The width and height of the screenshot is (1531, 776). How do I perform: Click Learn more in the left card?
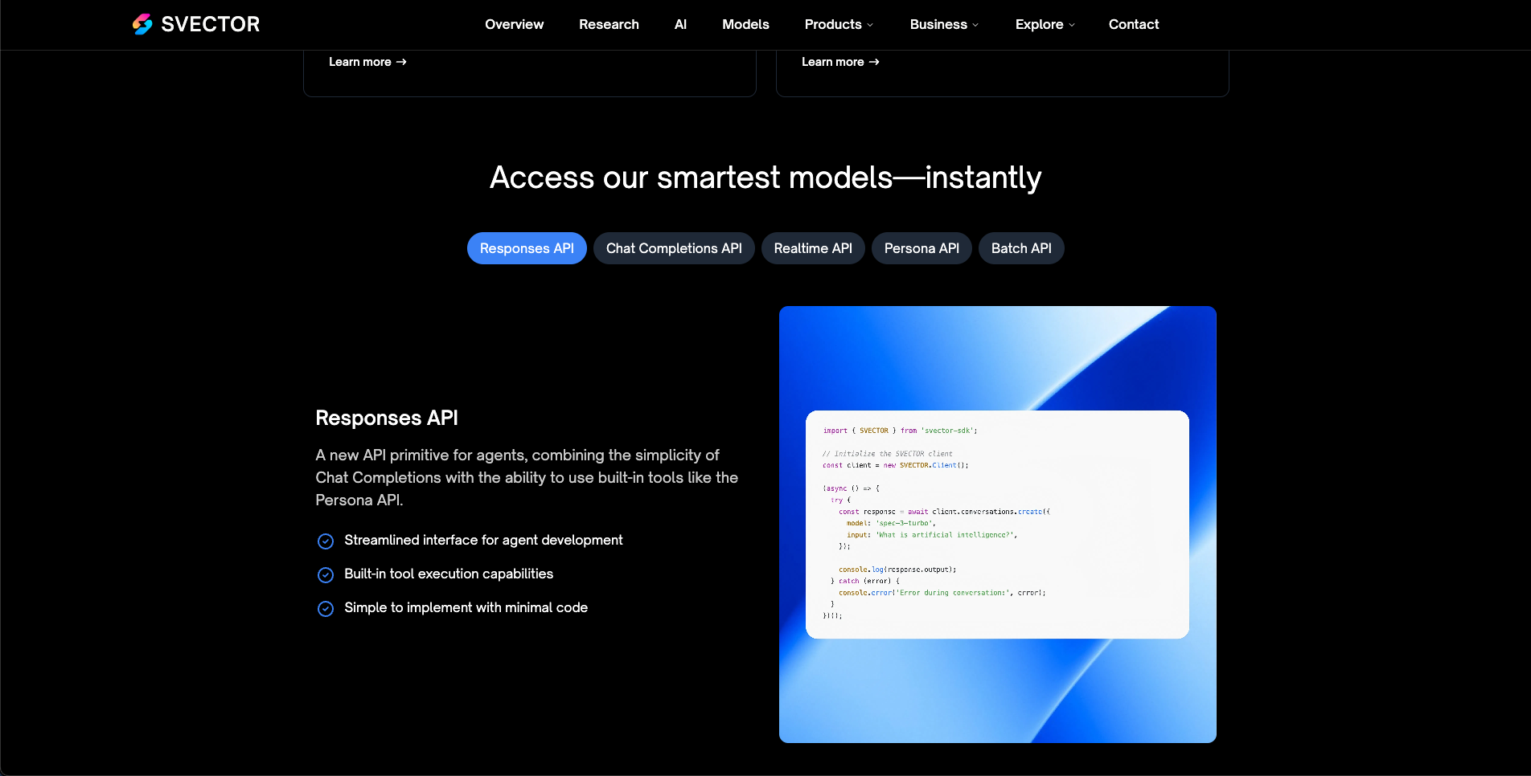pyautogui.click(x=367, y=62)
